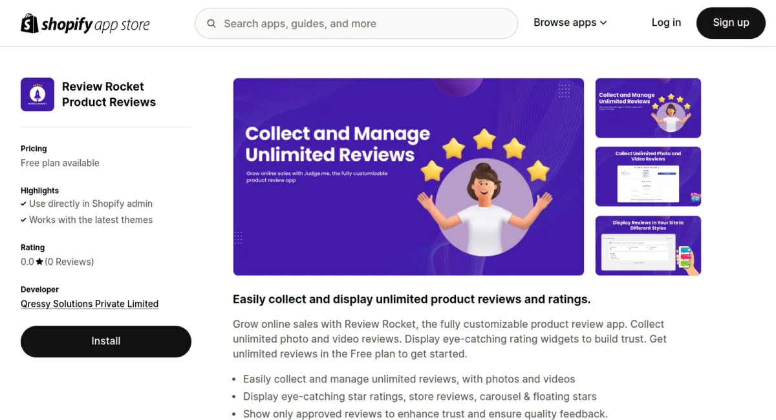Click the checkmark beside 'Use directly in Shopify admin'
Viewport: 776px width, 420px height.
coord(24,204)
